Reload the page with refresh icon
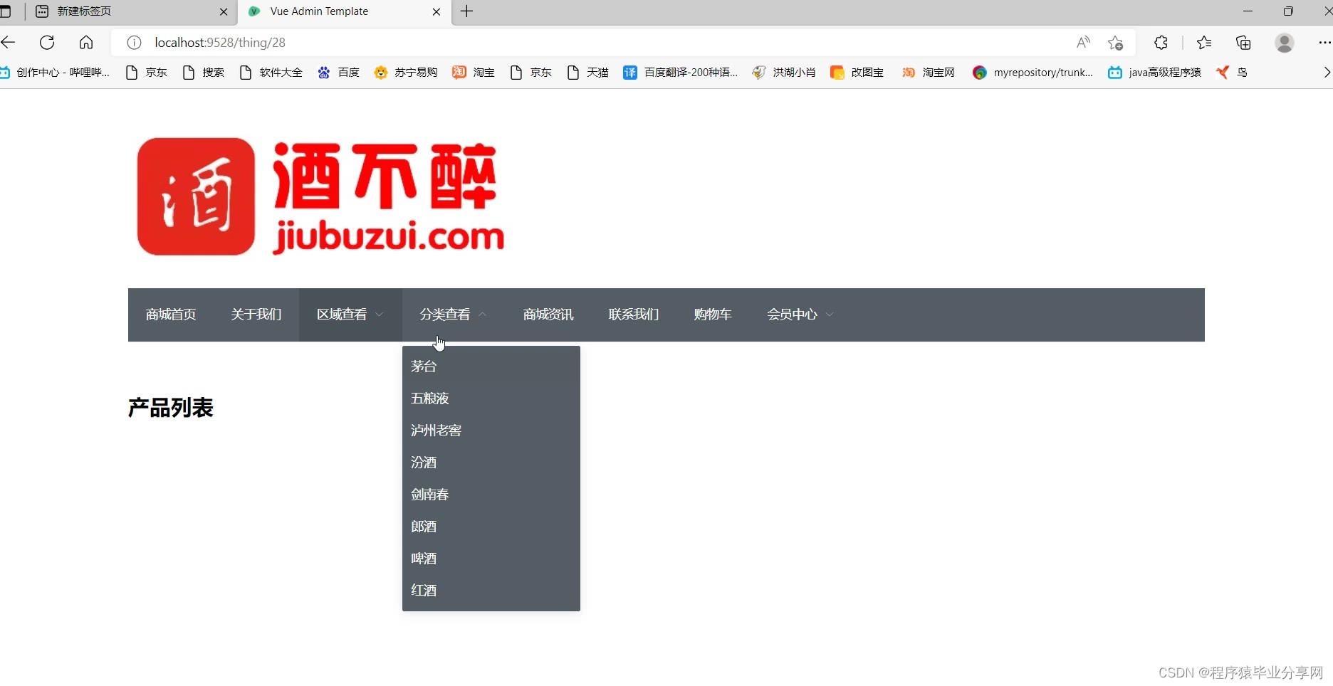The image size is (1333, 686). (x=47, y=43)
